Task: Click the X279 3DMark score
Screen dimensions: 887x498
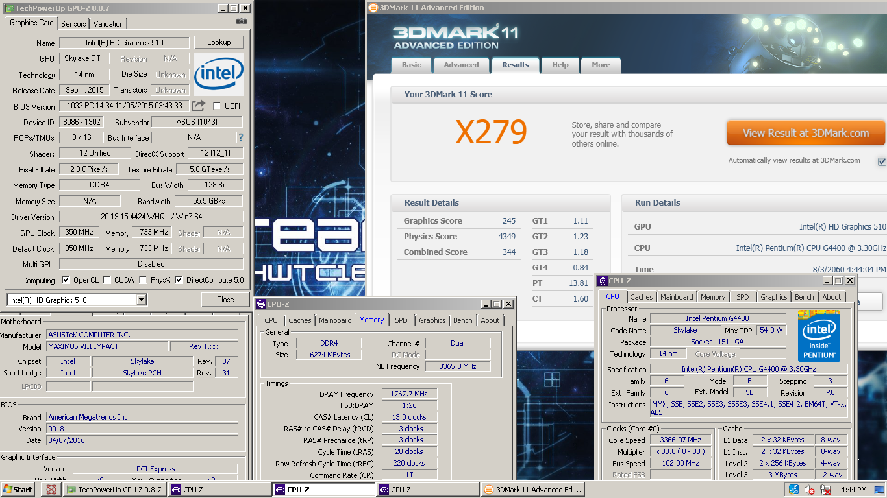Action: (x=491, y=132)
